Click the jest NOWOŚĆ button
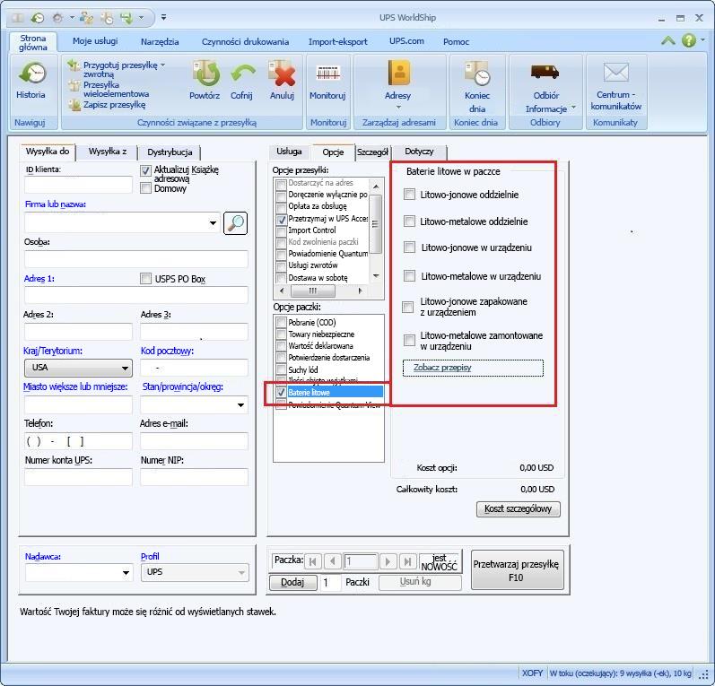715x686 pixels. tap(440, 561)
